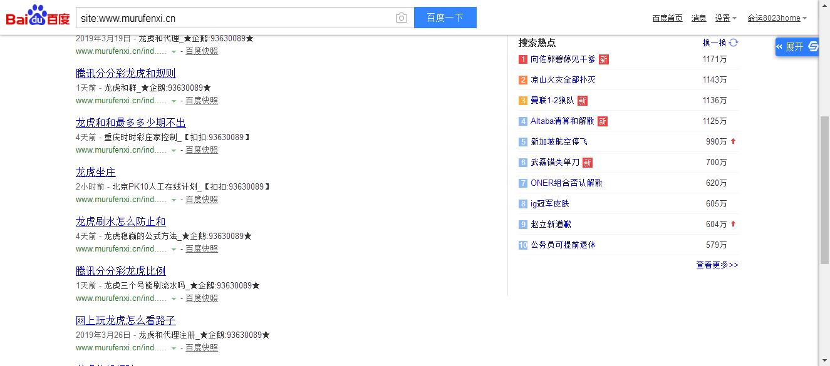Open hot search 公务员可提前退休
This screenshot has height=366, width=830.
pos(563,245)
